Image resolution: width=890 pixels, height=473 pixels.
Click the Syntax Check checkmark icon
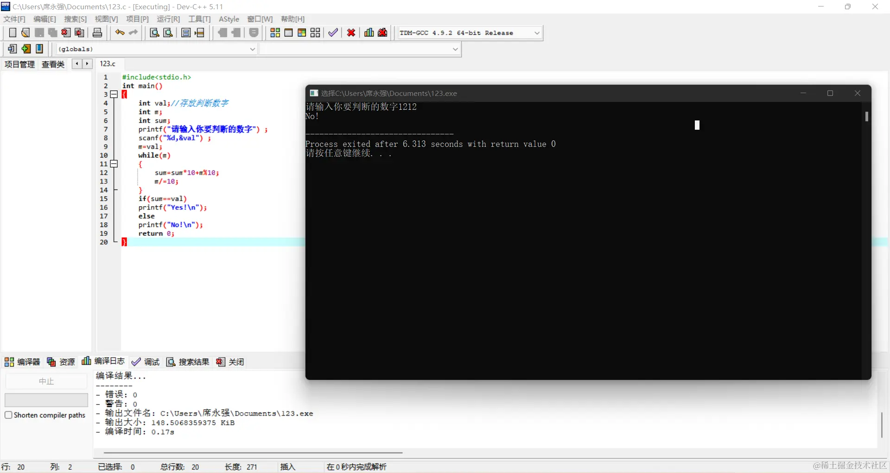point(333,32)
